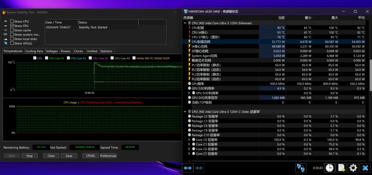The width and height of the screenshot is (372, 175).
Task: Collapse the Core Ultra 5 125H C-State section
Action: 185,112
